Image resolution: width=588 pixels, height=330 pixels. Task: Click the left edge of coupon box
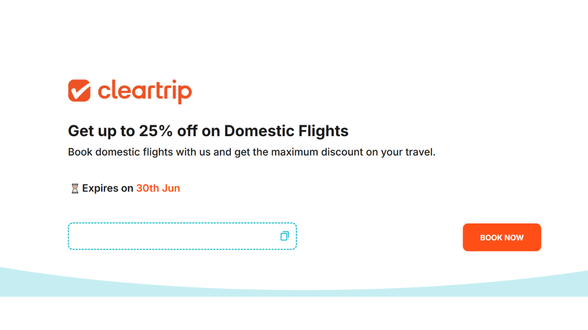coord(70,236)
